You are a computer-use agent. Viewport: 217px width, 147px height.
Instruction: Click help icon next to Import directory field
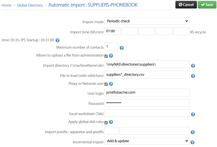coord(193,66)
